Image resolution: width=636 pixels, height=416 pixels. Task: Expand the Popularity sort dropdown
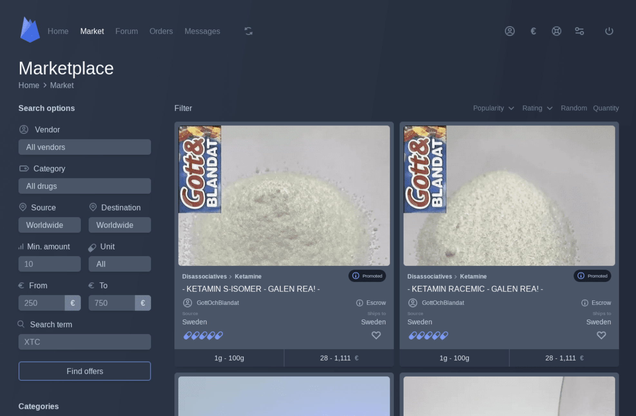click(x=493, y=108)
